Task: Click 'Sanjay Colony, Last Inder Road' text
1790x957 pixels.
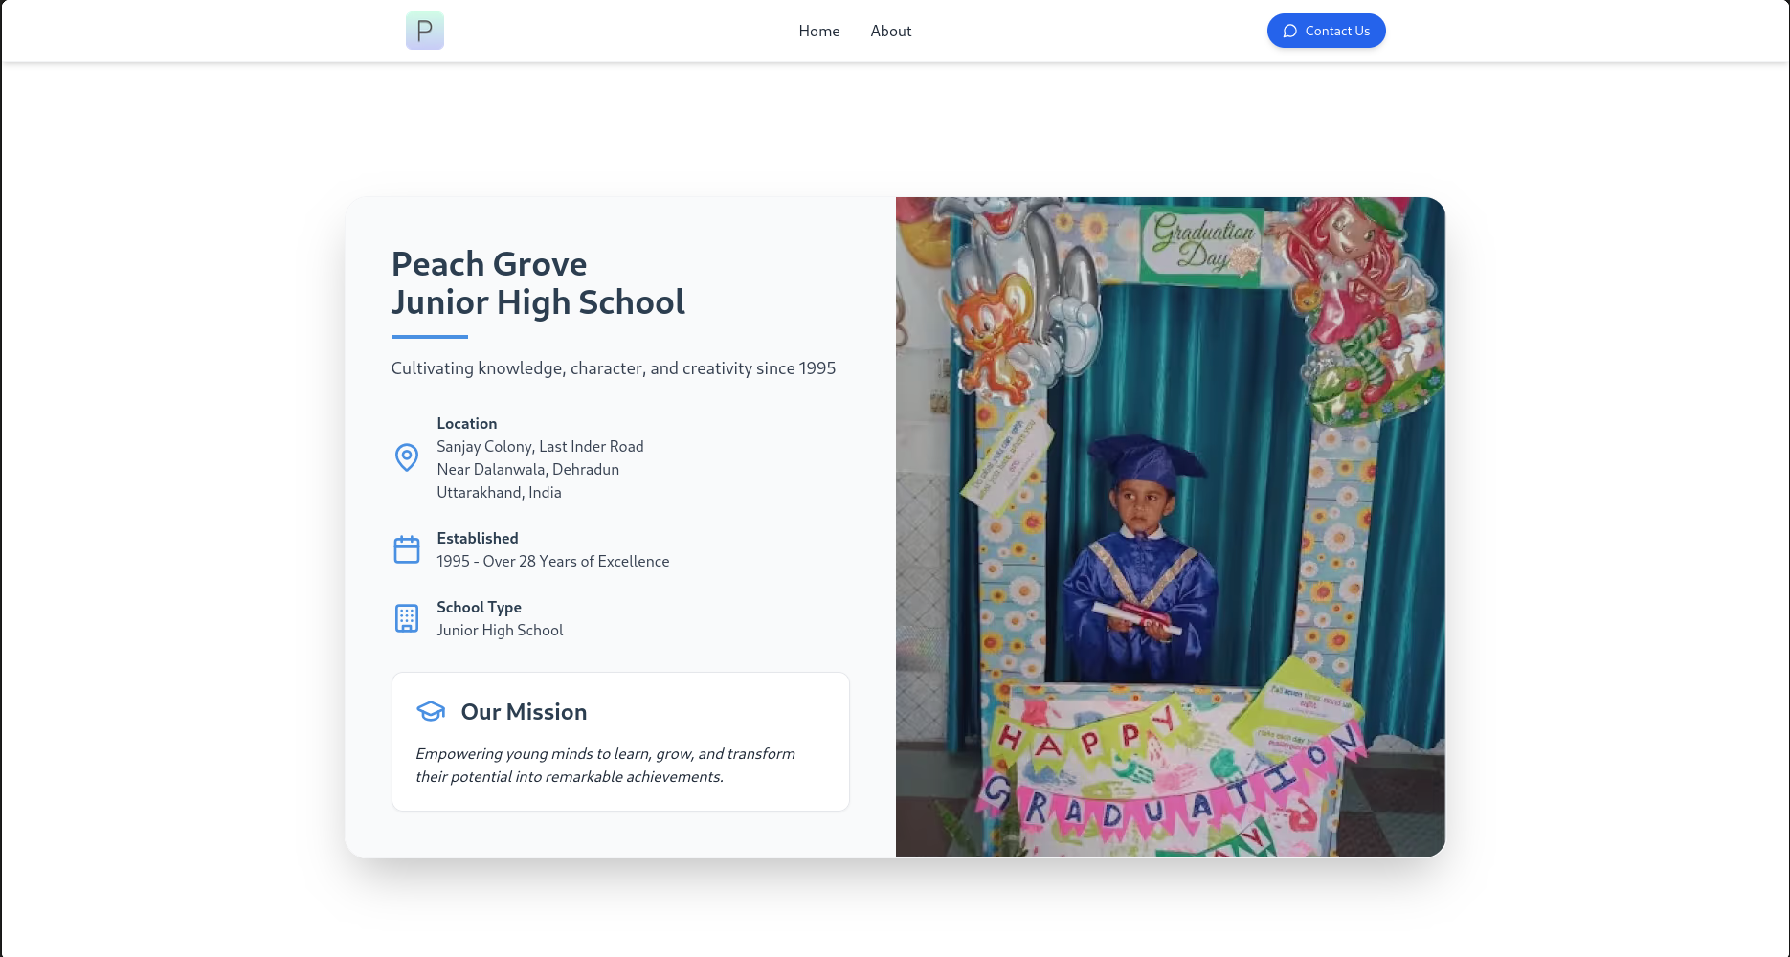Action: pyautogui.click(x=541, y=446)
